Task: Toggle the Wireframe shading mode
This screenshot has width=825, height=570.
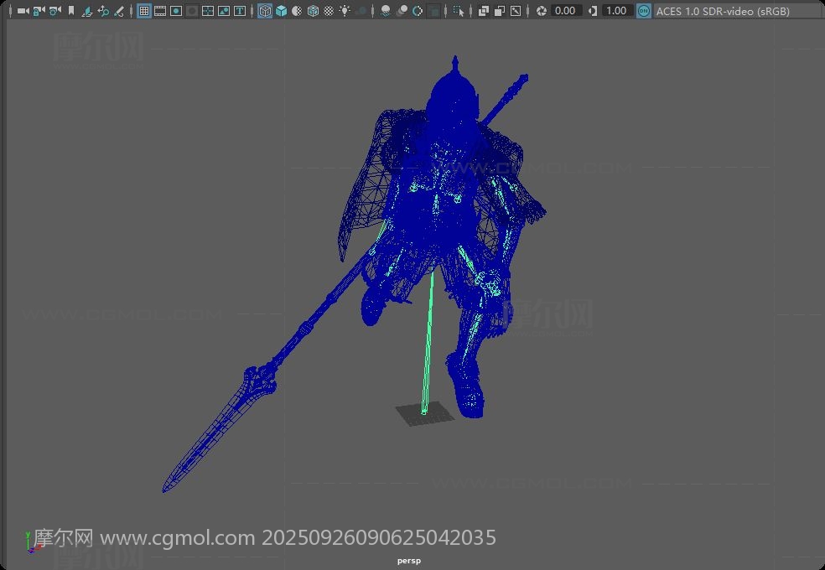Action: pyautogui.click(x=265, y=11)
